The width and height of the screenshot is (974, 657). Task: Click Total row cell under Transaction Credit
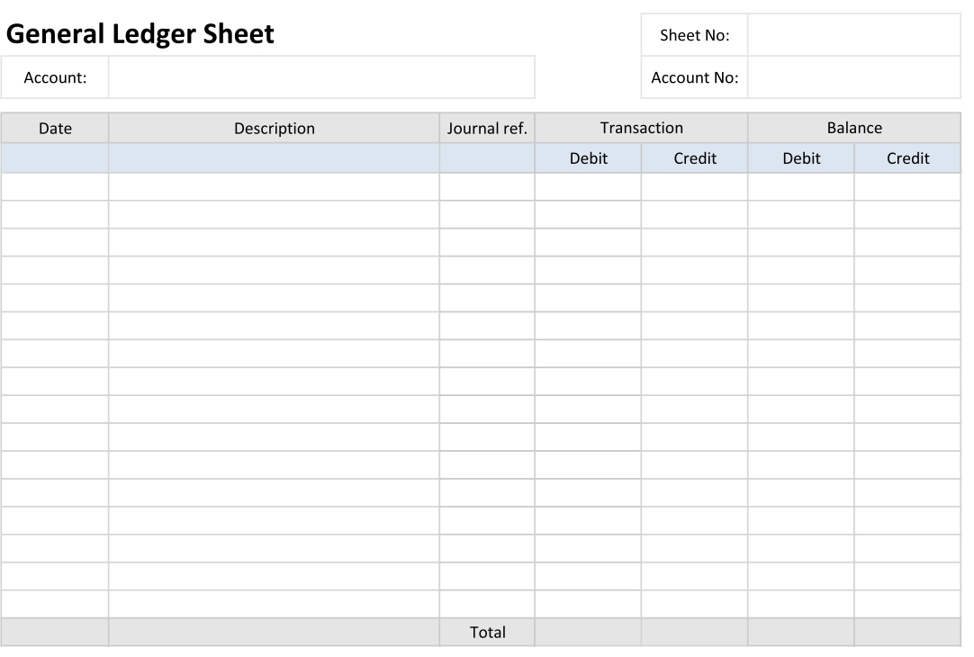(694, 632)
